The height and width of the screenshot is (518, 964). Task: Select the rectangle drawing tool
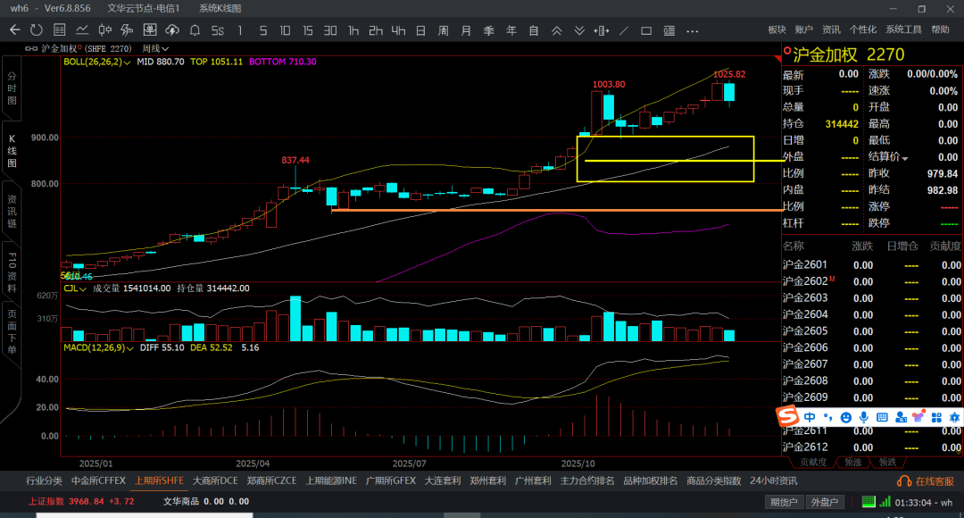(x=646, y=30)
